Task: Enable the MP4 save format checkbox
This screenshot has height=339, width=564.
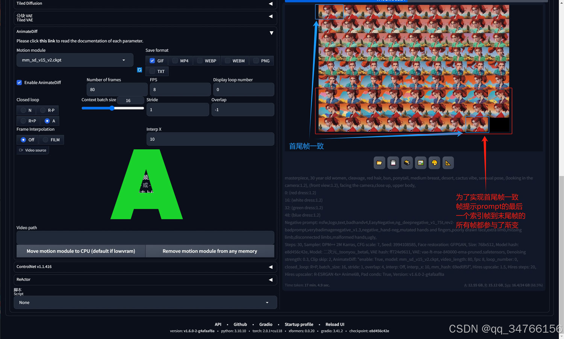Action: click(x=175, y=61)
